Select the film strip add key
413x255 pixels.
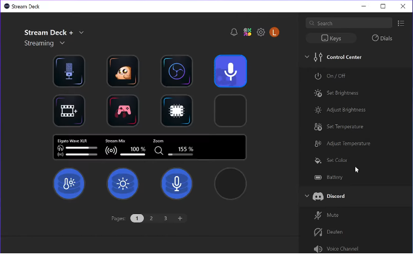pos(69,111)
